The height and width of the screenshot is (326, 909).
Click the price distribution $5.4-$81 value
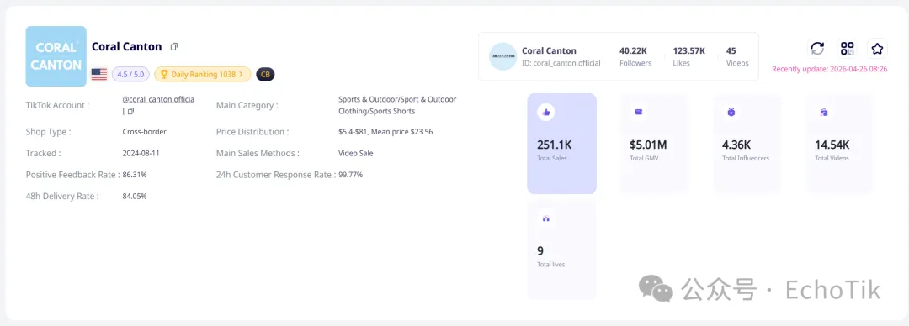click(385, 131)
